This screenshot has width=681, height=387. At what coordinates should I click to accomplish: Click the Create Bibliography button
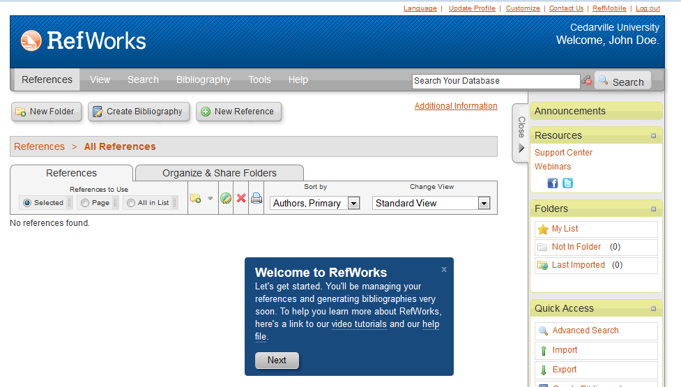pos(139,112)
